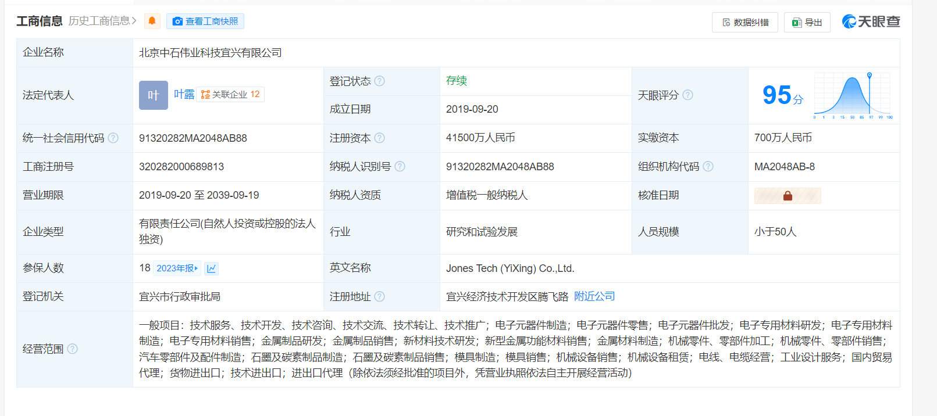
Task: Click the registration authority 宜兴市行政审批局
Action: coord(180,297)
